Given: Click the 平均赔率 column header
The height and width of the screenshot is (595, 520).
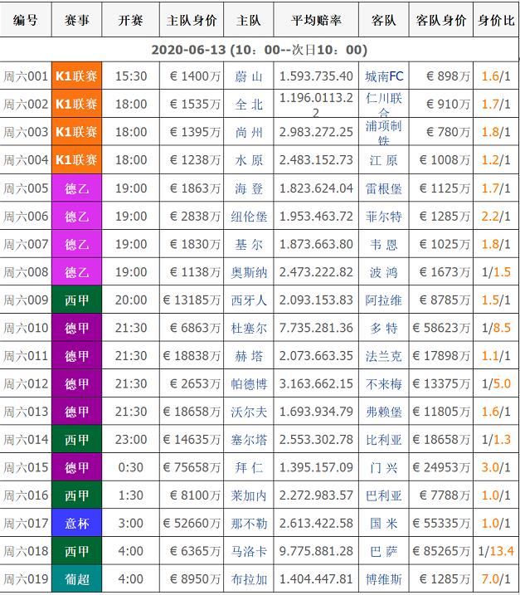Looking at the screenshot, I should 316,21.
